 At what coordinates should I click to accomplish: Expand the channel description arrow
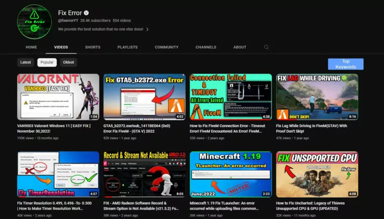[147, 29]
